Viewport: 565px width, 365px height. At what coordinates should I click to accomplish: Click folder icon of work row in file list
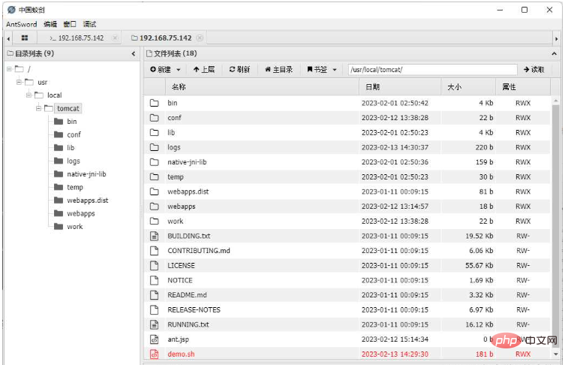coord(155,221)
